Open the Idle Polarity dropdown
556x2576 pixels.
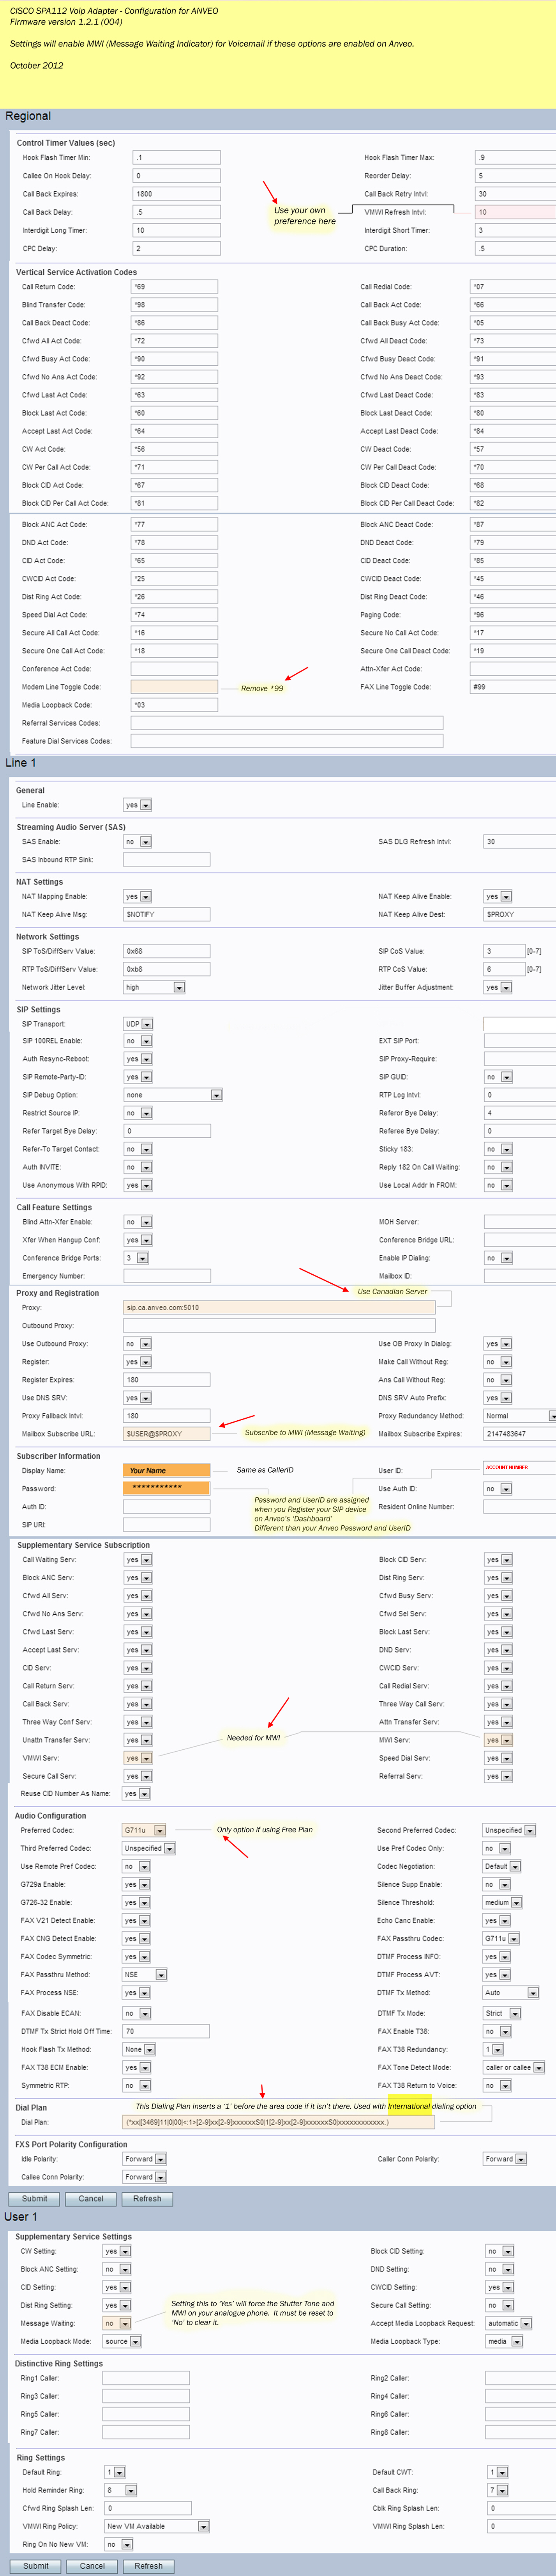click(x=145, y=2159)
